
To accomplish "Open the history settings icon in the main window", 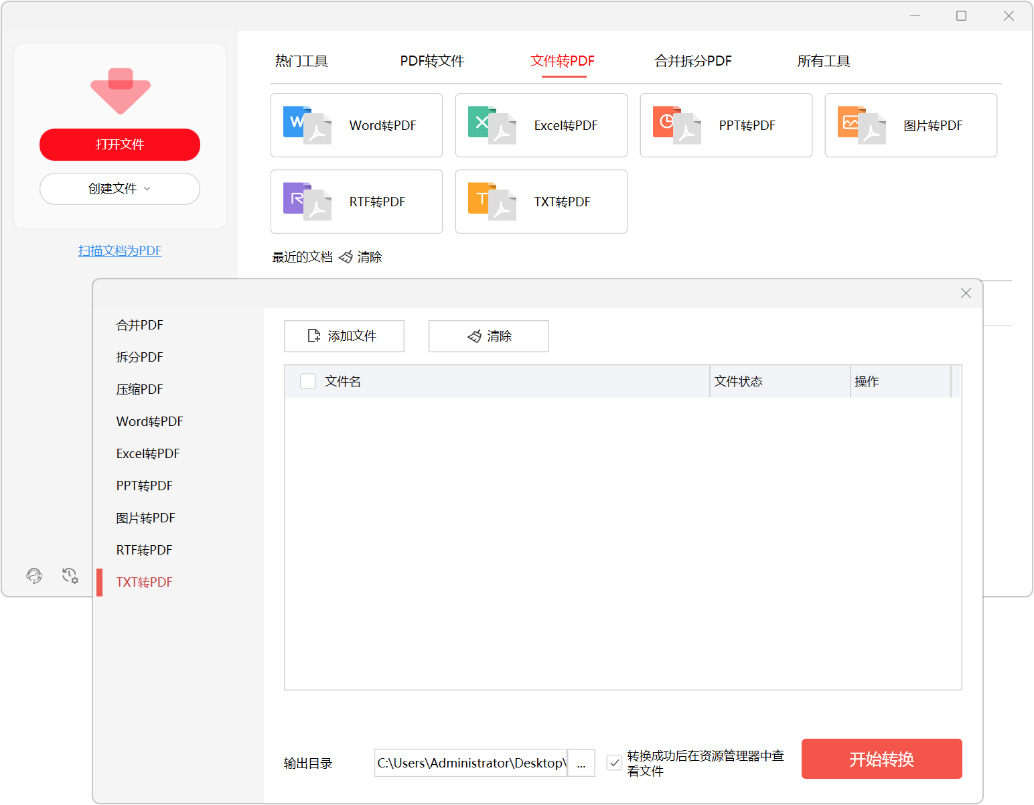I will point(70,575).
